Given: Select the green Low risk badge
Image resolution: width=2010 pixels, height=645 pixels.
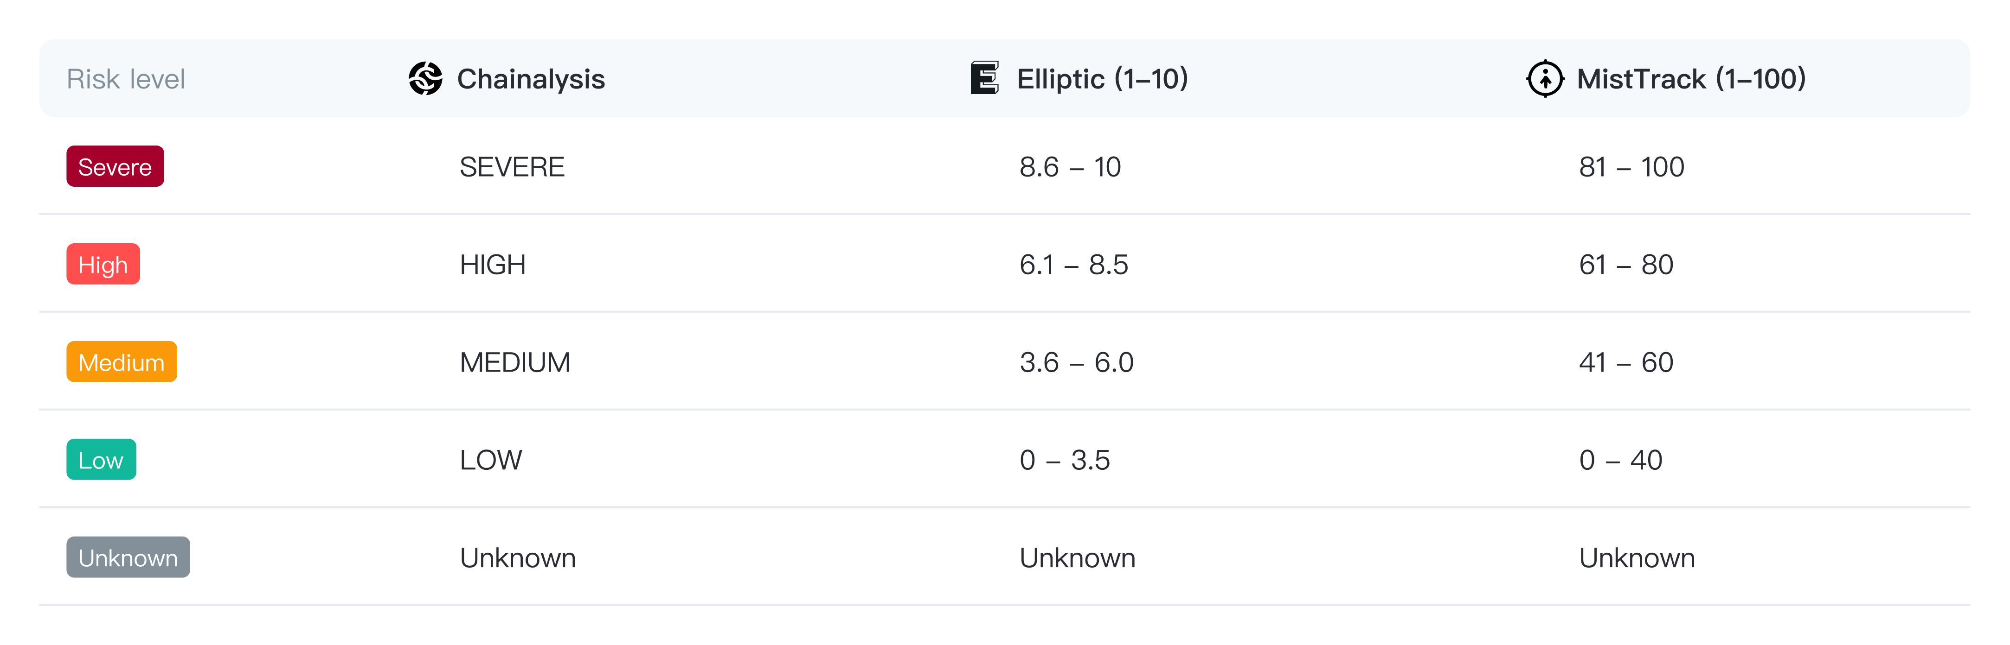Looking at the screenshot, I should tap(101, 460).
